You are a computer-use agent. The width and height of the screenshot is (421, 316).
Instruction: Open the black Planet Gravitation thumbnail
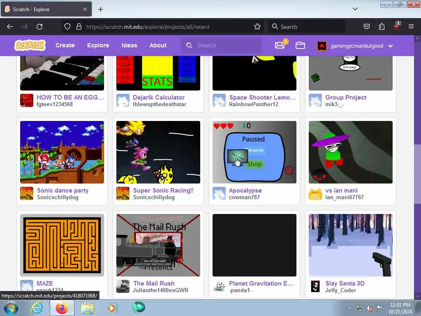(254, 245)
